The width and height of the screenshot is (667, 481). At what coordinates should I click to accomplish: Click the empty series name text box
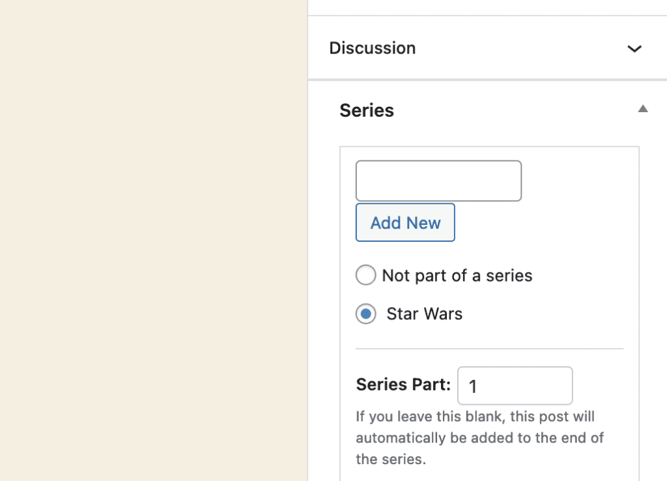point(438,181)
